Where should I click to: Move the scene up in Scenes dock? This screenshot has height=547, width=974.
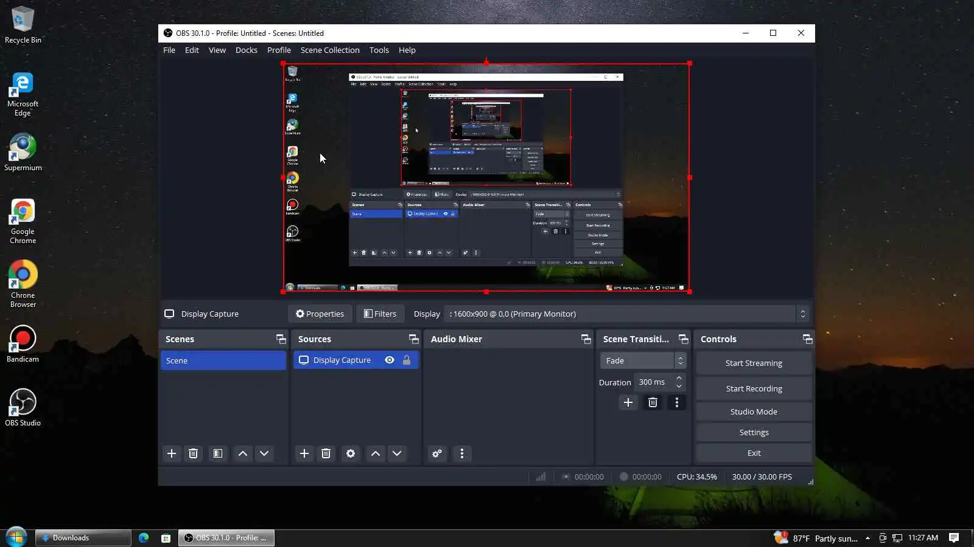tap(243, 453)
